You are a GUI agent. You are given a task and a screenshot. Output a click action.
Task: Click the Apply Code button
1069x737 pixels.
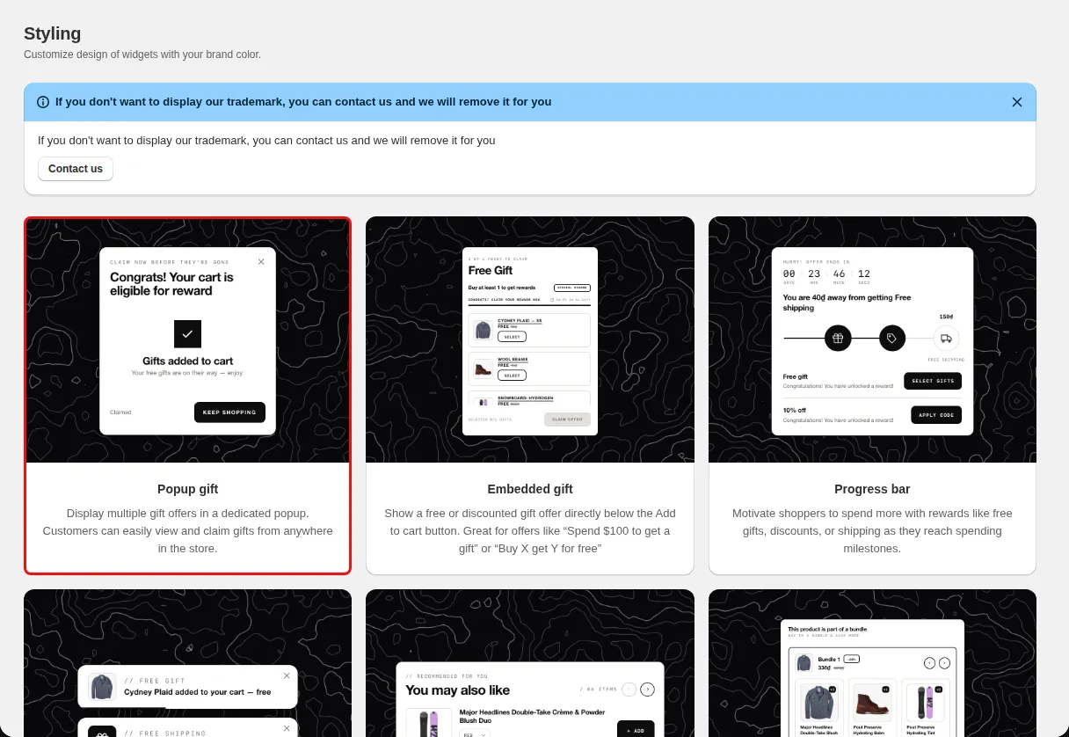click(936, 415)
